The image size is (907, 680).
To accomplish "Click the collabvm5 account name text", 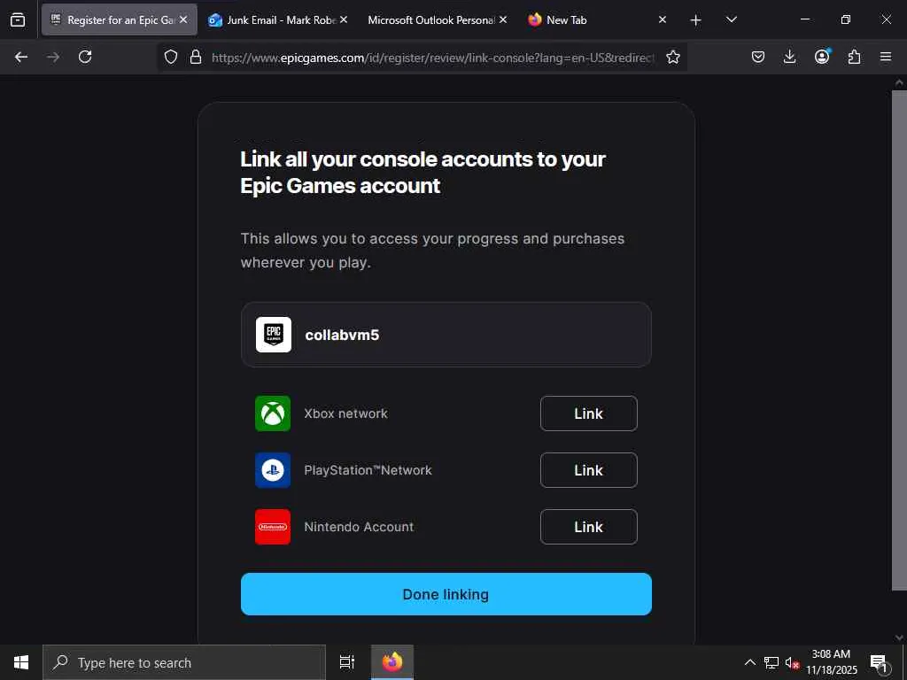I will click(342, 336).
